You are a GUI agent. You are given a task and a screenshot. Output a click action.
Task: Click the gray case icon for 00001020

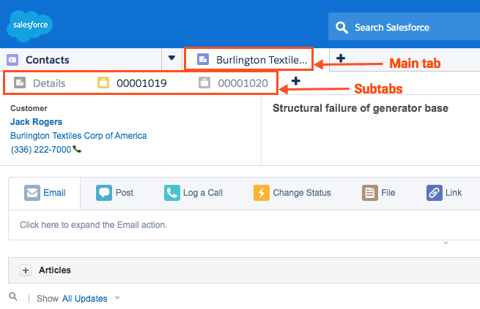pos(204,83)
